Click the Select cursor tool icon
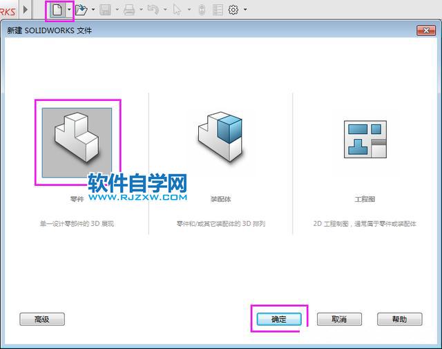This screenshot has width=442, height=349. pyautogui.click(x=177, y=10)
